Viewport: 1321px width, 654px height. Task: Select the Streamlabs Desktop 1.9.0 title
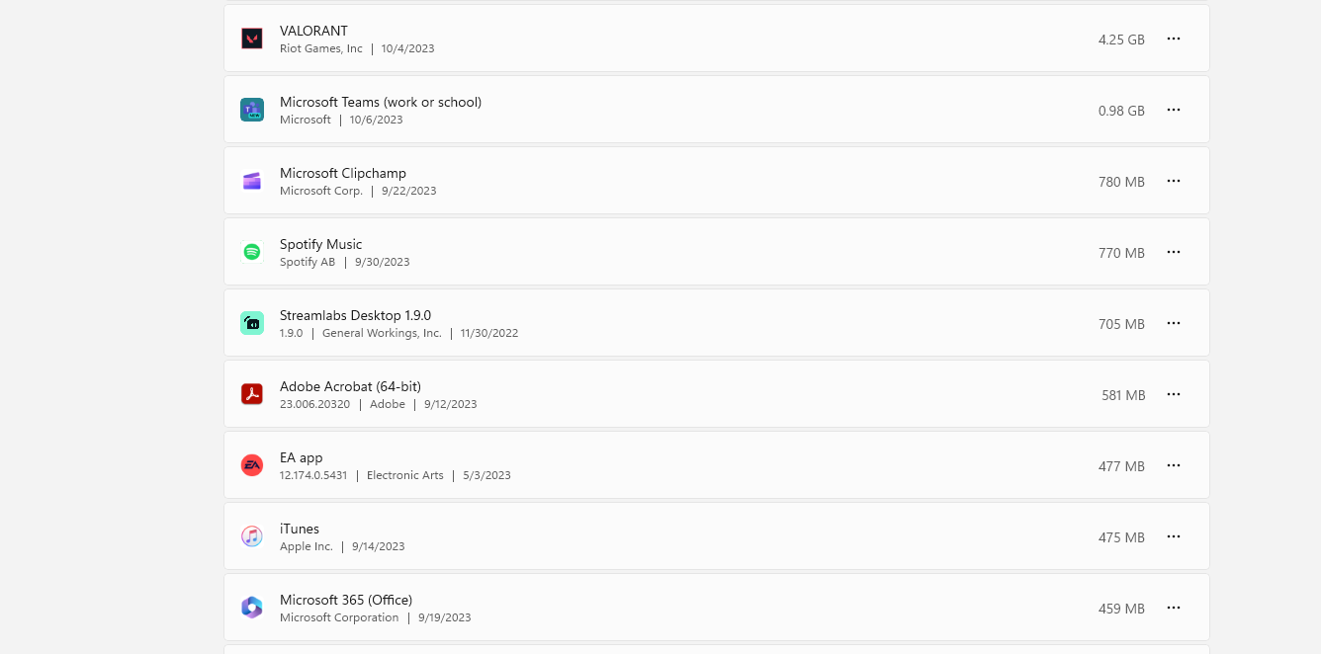[x=355, y=315]
